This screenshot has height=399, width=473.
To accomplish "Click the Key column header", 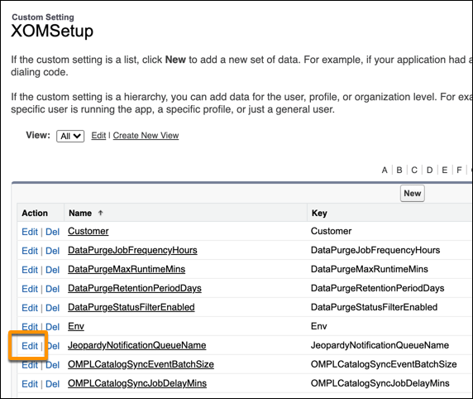I will [x=319, y=213].
